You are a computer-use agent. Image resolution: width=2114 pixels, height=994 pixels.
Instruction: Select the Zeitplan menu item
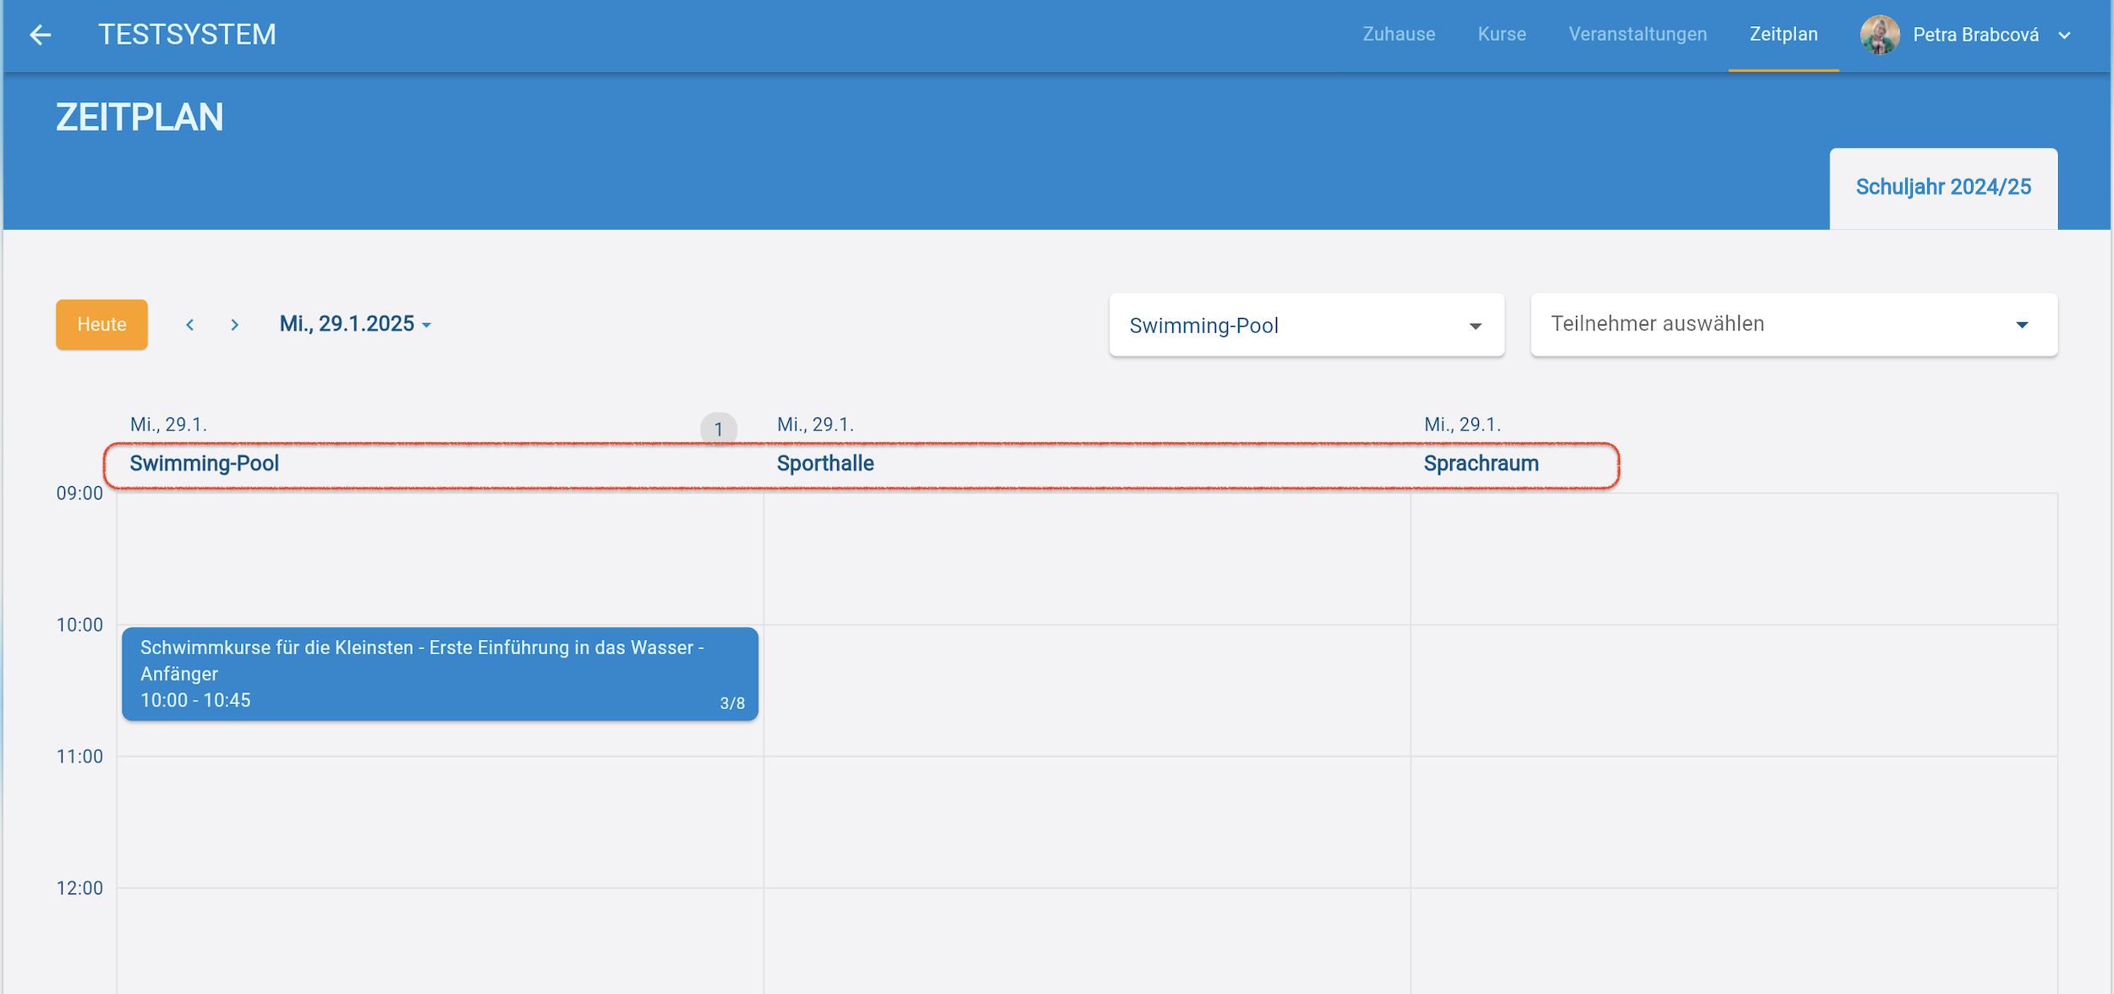coord(1783,35)
